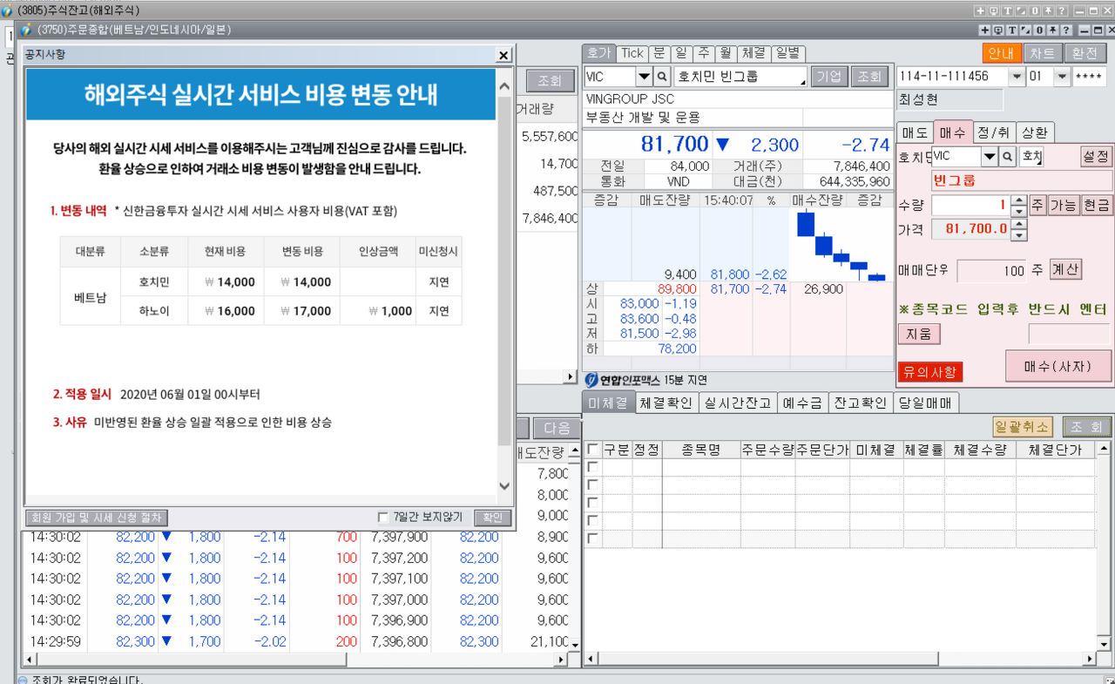Open the 01 account sub-code dropdown
Image resolution: width=1115 pixels, height=684 pixels.
coord(1062,77)
